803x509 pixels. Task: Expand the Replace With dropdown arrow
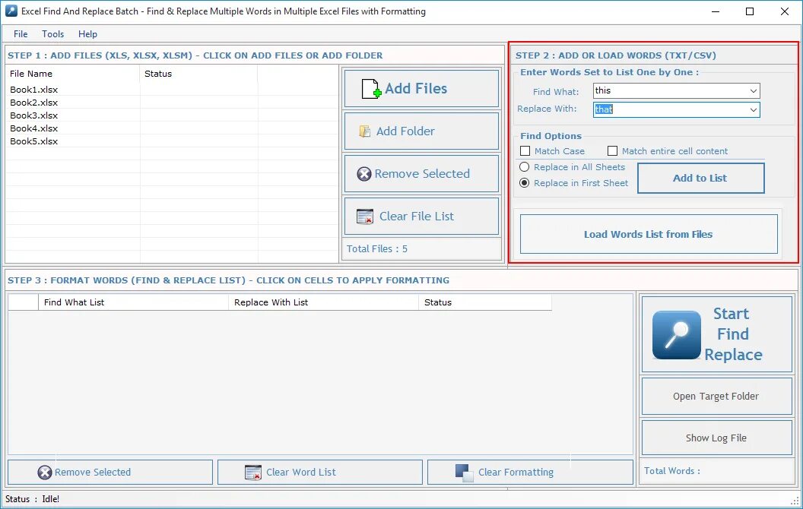[754, 109]
